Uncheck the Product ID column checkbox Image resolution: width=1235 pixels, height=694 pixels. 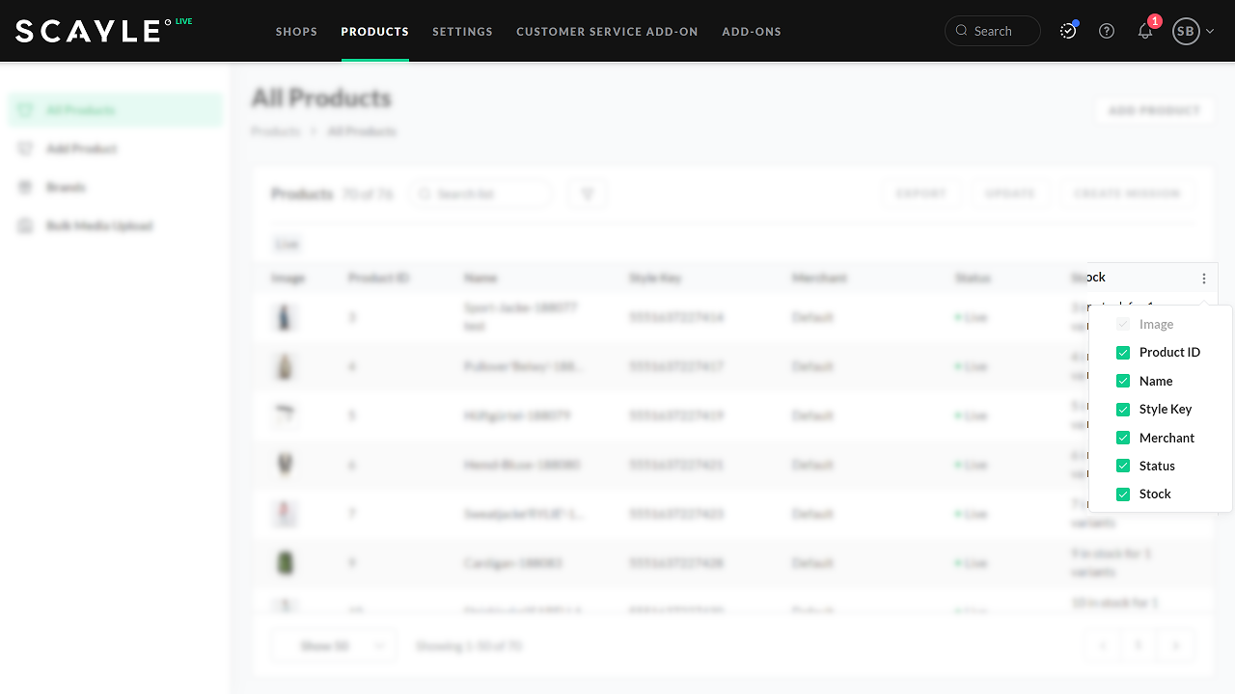[x=1123, y=353]
